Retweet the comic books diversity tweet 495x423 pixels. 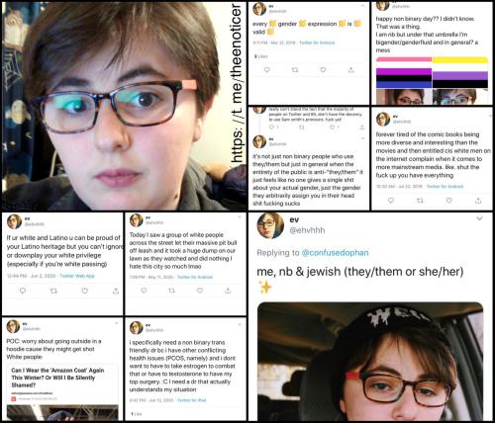tap(420, 201)
